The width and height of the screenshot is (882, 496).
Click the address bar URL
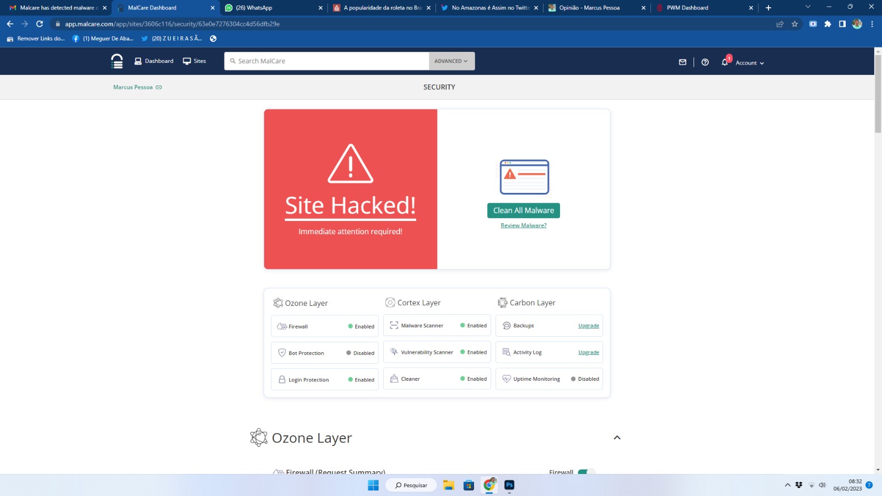click(172, 24)
